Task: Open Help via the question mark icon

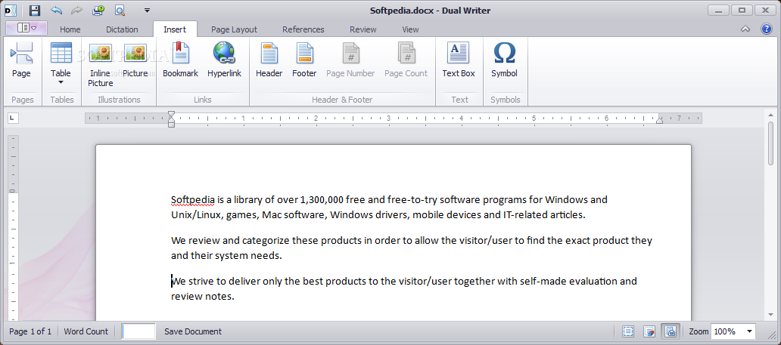Action: [766, 29]
